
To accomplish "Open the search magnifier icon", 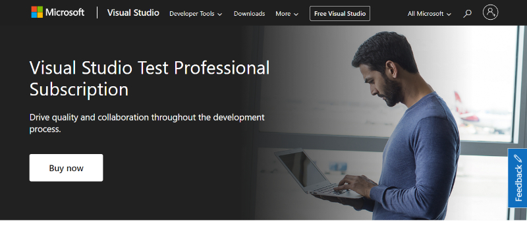I will tap(467, 14).
